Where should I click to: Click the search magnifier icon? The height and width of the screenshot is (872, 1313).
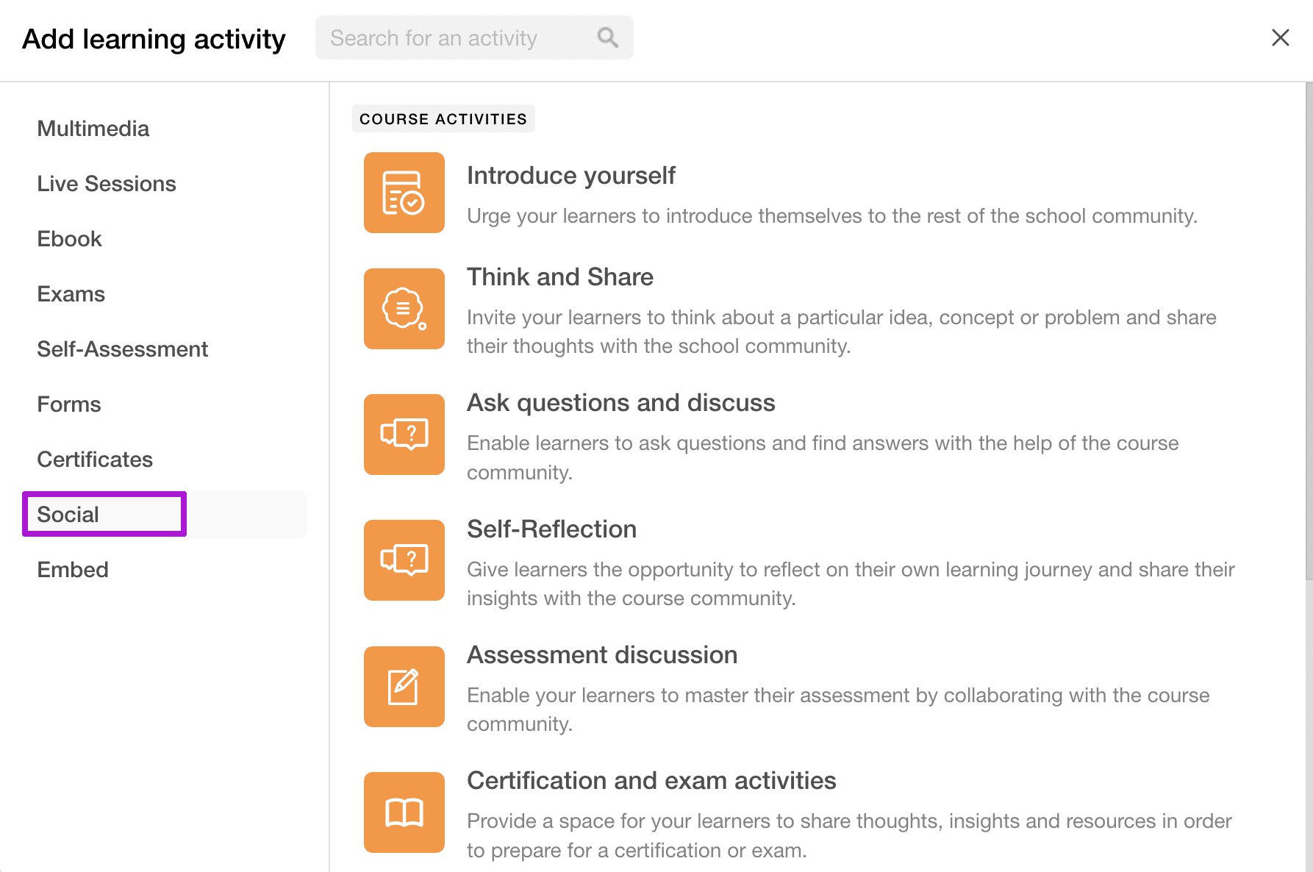[x=607, y=37]
